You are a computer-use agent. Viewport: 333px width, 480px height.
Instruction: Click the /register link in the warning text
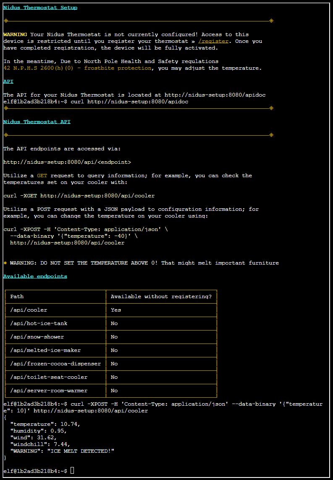(x=213, y=41)
